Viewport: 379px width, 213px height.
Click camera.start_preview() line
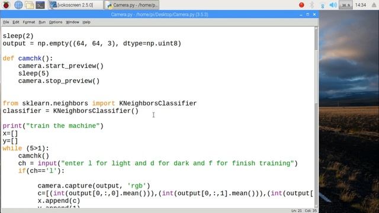tap(60, 66)
